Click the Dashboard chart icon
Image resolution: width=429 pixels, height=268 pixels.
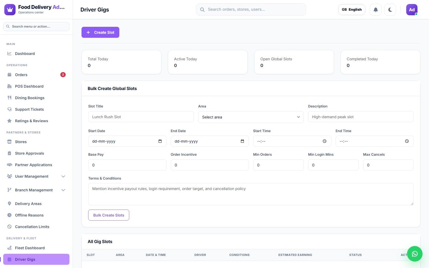(x=9, y=54)
